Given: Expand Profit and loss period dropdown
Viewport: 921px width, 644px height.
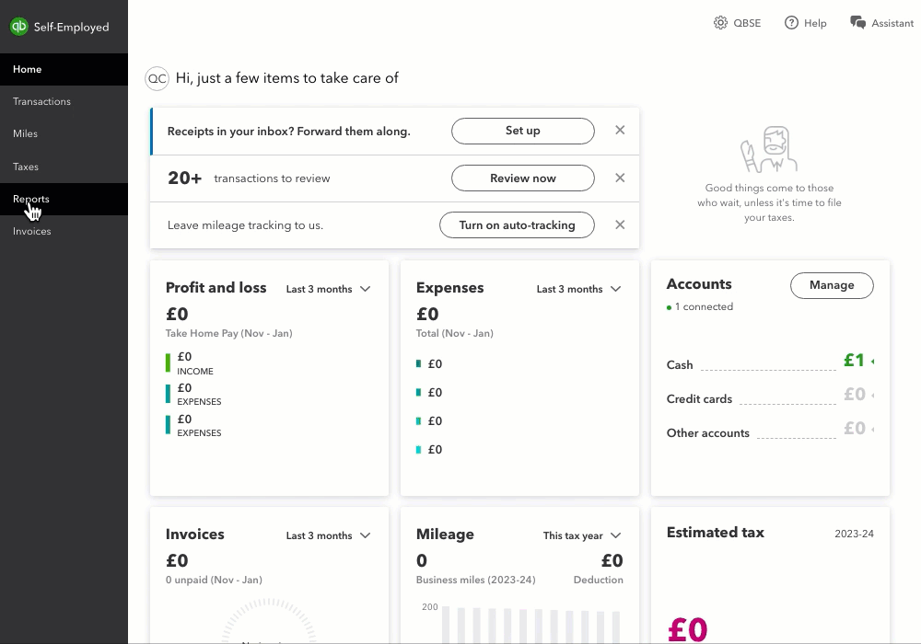Looking at the screenshot, I should [x=329, y=289].
